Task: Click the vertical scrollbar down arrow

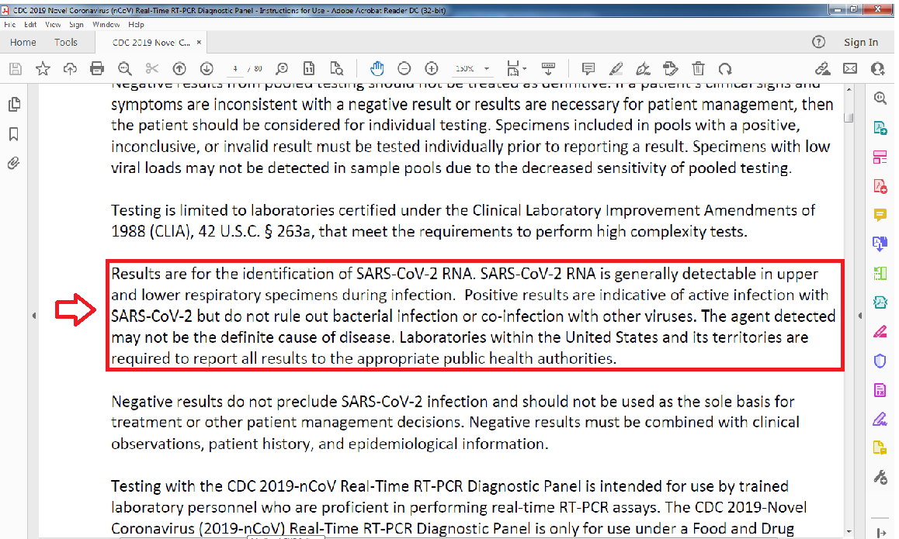Action: point(849,531)
